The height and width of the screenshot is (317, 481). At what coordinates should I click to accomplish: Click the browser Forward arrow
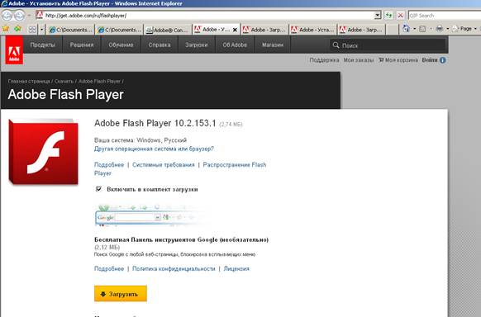click(x=19, y=15)
